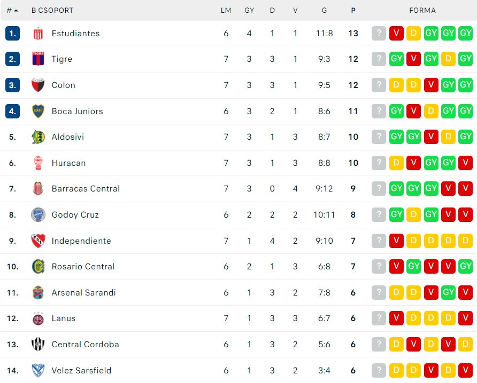This screenshot has height=383, width=477.
Task: Click Lanus's first red V form badge
Action: click(396, 318)
